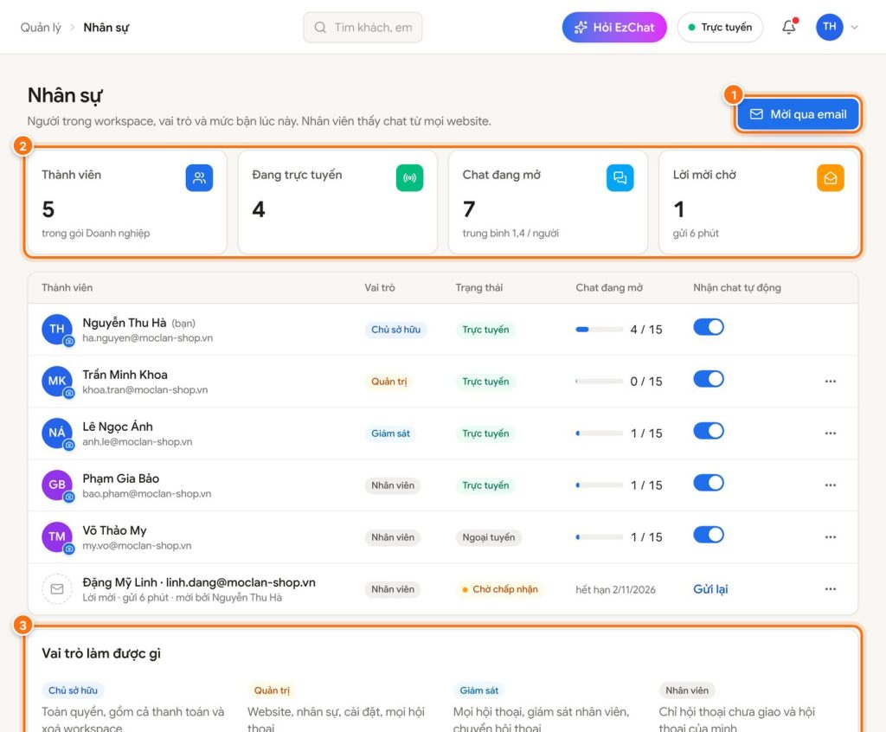
Task: Click Gửi lại to resend invite
Action: [x=710, y=589]
